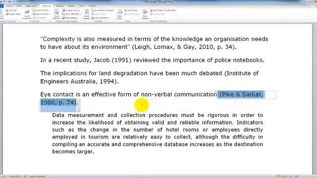Click the Cross-reference button
The image size is (317, 178).
100,18
